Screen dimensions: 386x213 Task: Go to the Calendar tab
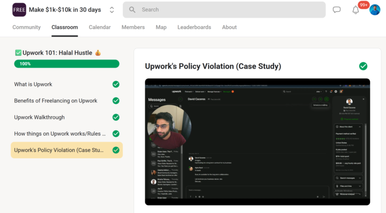click(x=100, y=27)
